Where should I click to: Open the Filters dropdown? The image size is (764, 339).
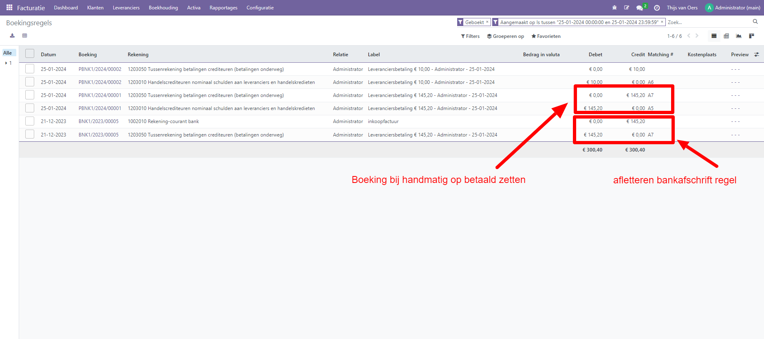pyautogui.click(x=470, y=36)
